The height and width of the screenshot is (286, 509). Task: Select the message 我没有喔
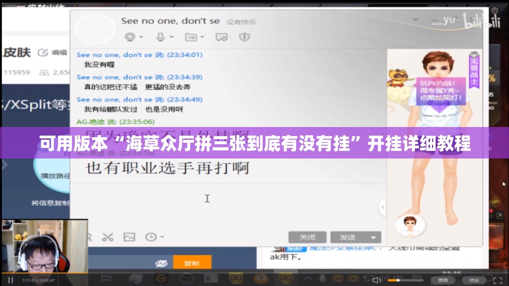coord(99,65)
